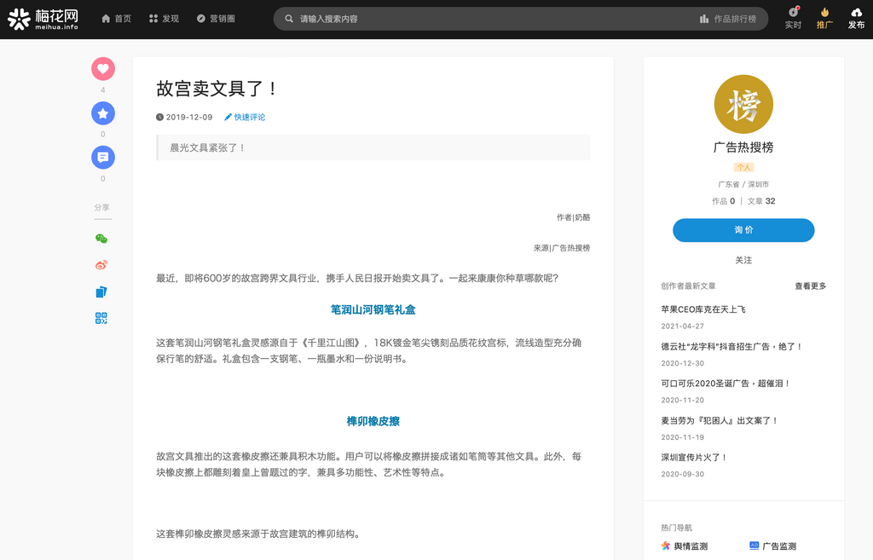Viewport: 873px width, 560px height.
Task: Favorite the article with the star icon
Action: pos(103,113)
